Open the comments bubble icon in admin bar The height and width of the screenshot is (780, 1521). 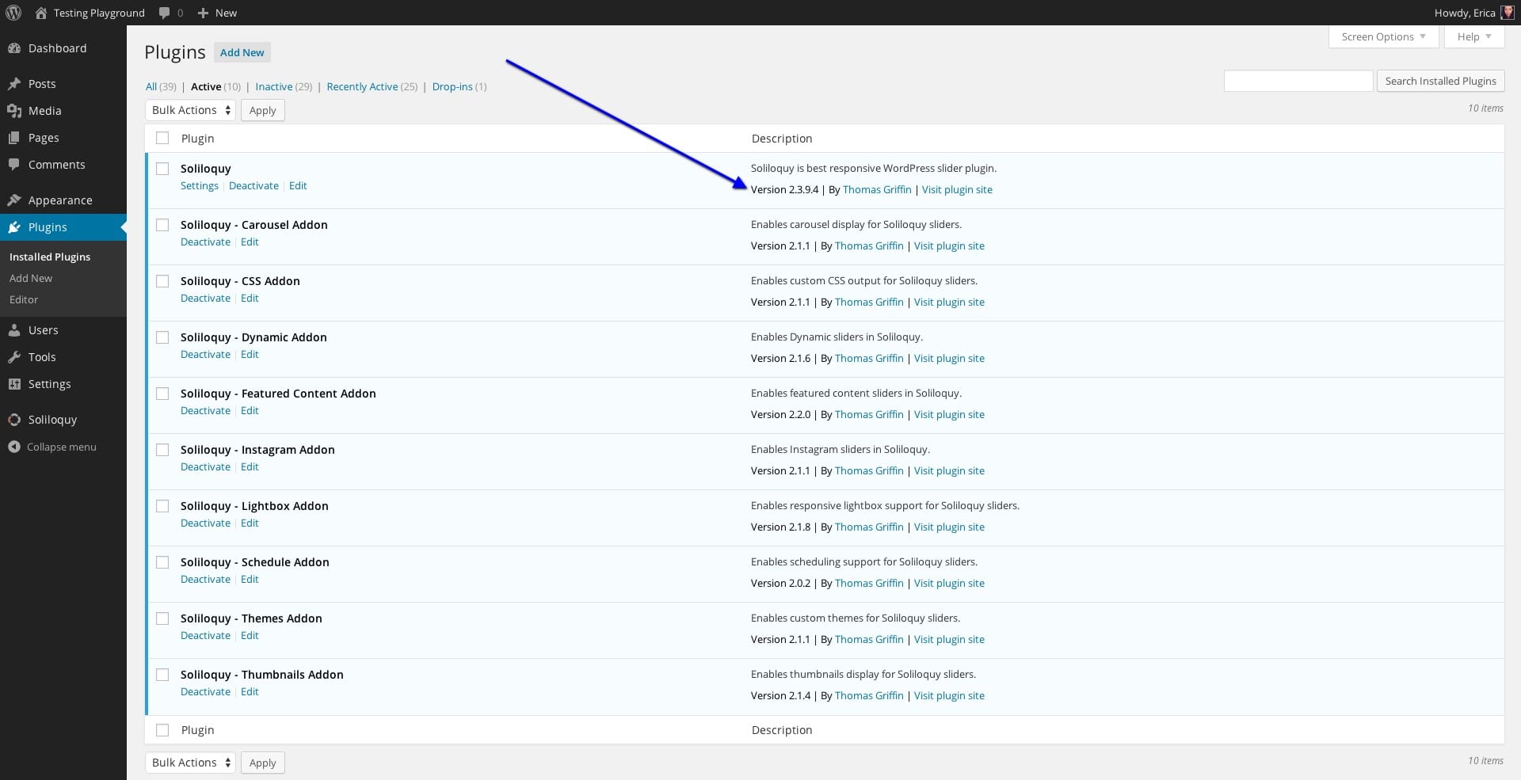[x=164, y=13]
